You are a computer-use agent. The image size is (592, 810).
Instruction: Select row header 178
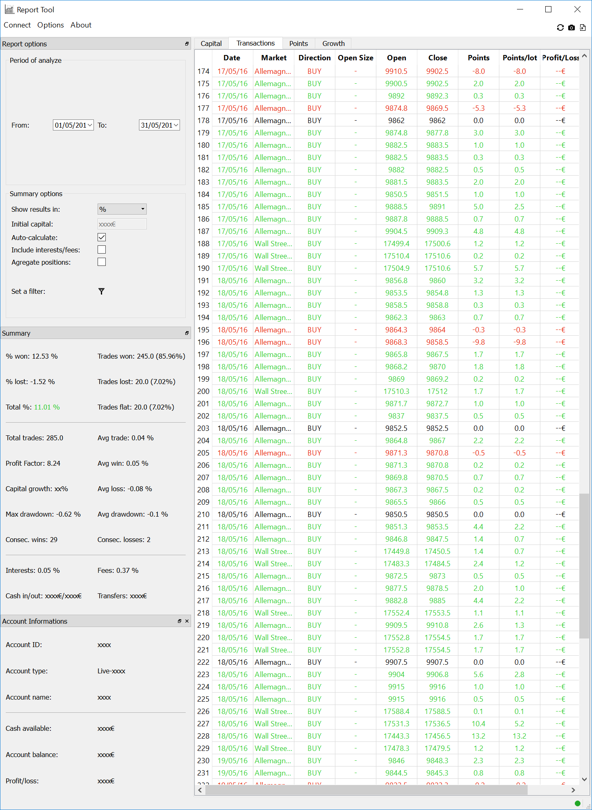pyautogui.click(x=203, y=121)
